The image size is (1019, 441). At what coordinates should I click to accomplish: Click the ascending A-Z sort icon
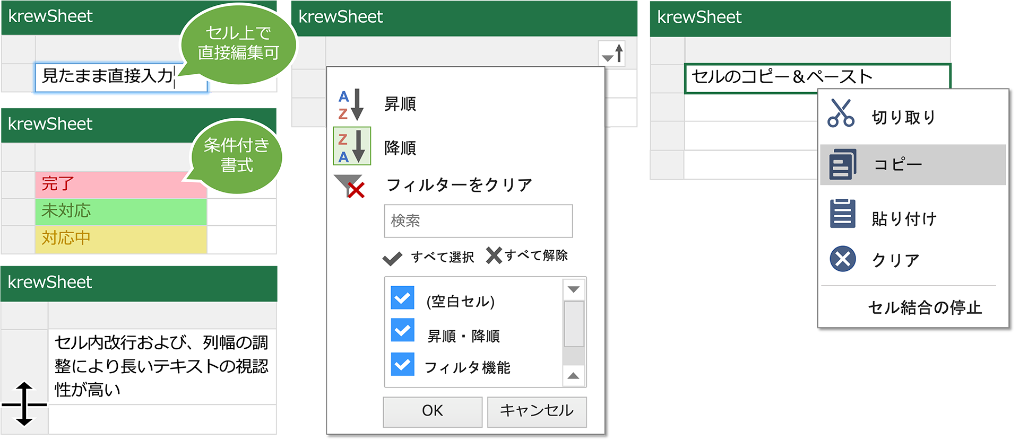(x=351, y=104)
